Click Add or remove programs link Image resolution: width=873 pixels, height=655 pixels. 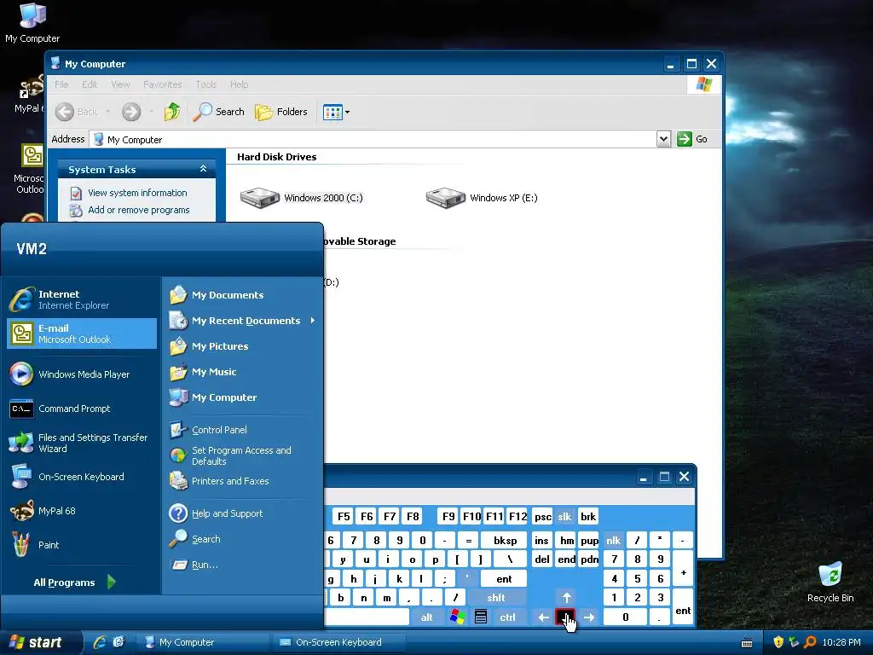138,210
